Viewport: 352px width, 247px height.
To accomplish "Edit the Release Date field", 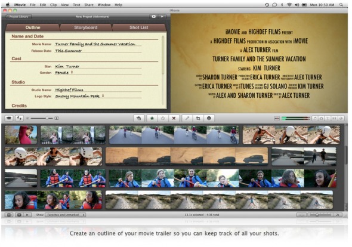I will (98, 51).
